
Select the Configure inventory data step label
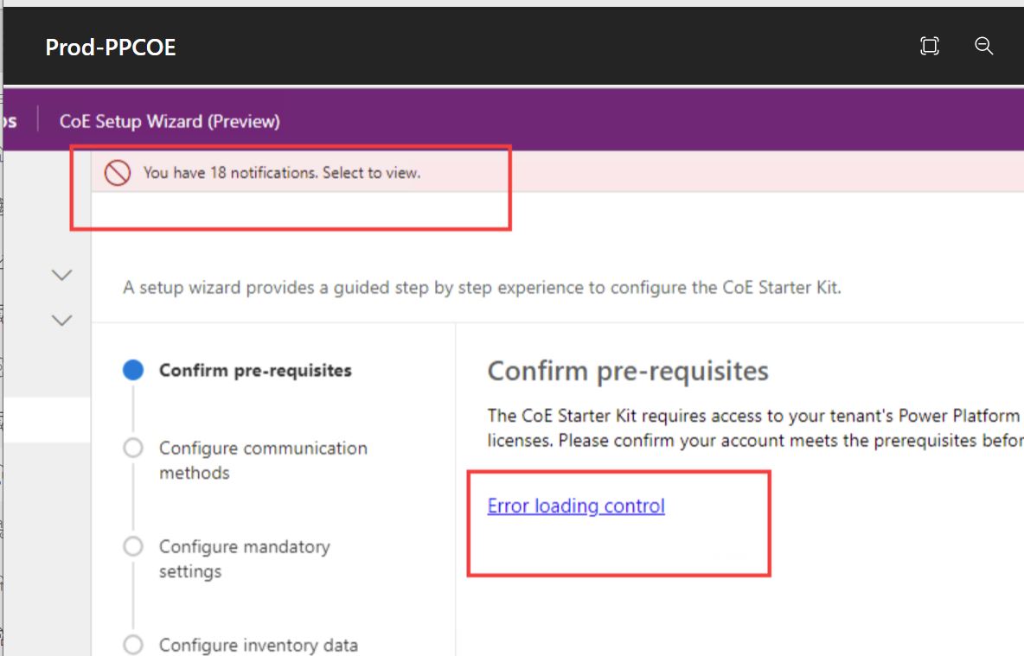point(259,645)
